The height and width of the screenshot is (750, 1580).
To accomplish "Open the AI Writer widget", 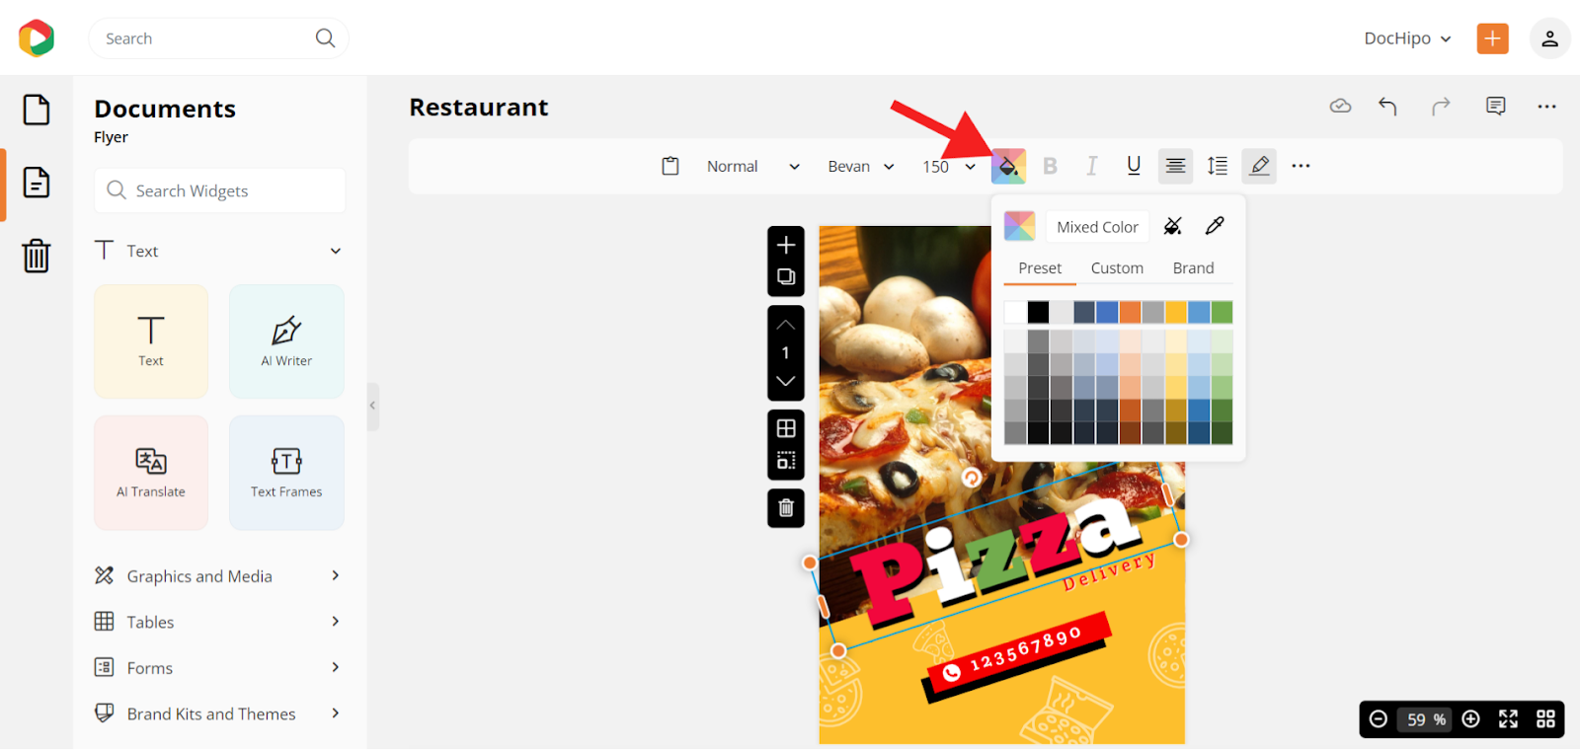I will [286, 341].
